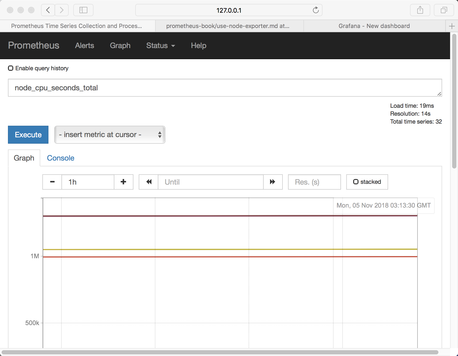This screenshot has width=458, height=356.
Task: Click the Resolution: 14s text
Action: pyautogui.click(x=410, y=114)
